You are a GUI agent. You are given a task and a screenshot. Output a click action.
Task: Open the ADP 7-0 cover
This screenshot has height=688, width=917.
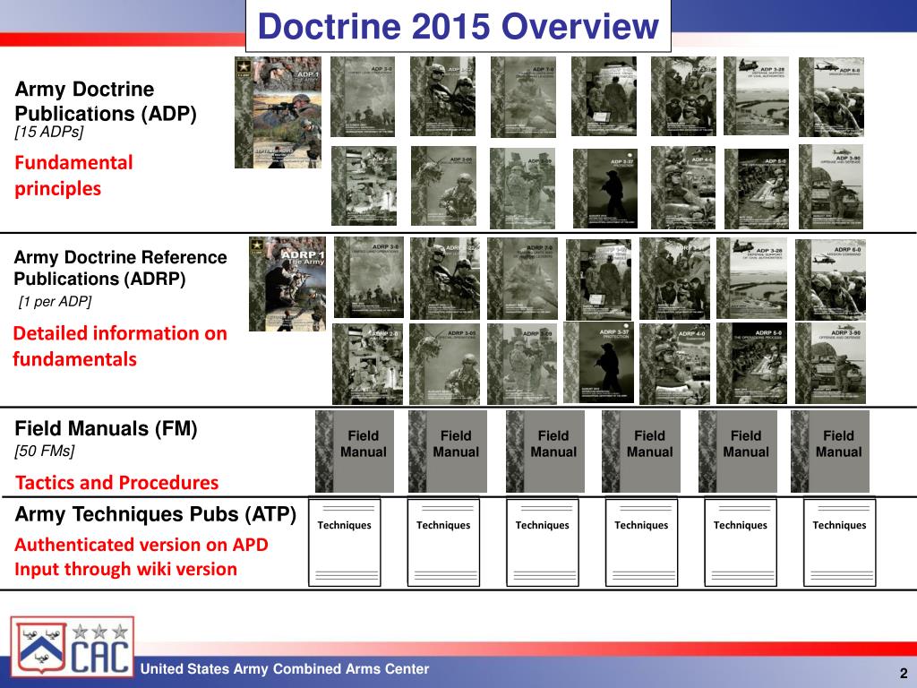(x=523, y=97)
